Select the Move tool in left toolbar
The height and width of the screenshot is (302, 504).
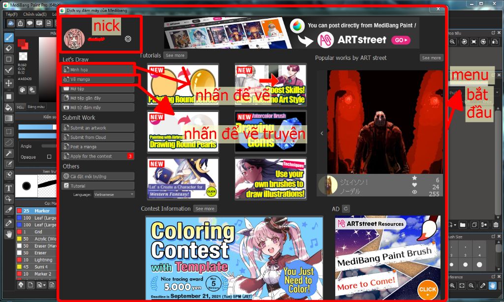pyautogui.click(x=9, y=83)
